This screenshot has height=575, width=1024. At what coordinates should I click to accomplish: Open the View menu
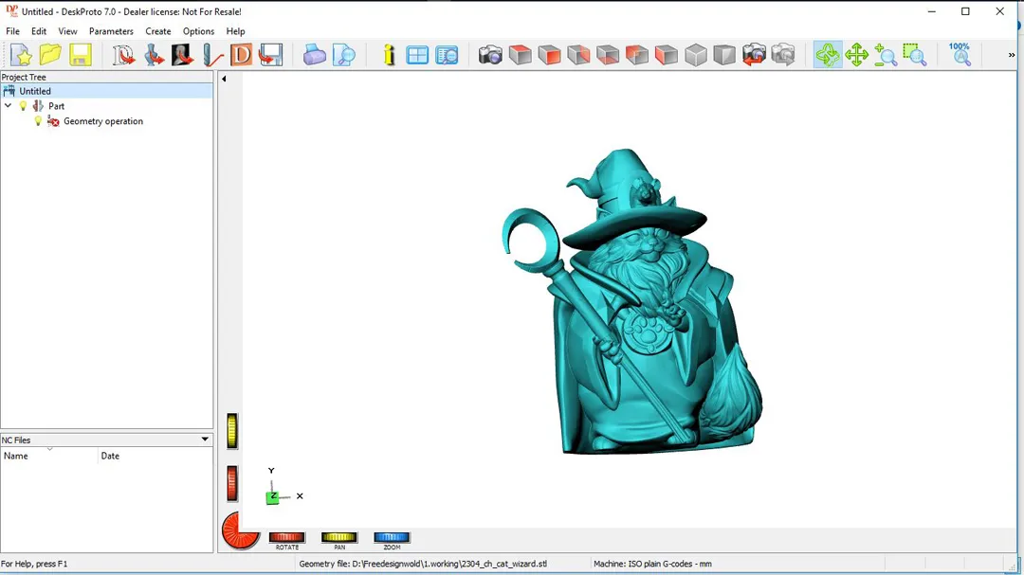click(67, 30)
